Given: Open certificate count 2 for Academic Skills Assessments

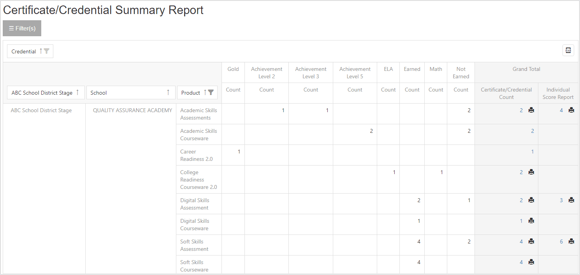Looking at the screenshot, I should pyautogui.click(x=521, y=110).
